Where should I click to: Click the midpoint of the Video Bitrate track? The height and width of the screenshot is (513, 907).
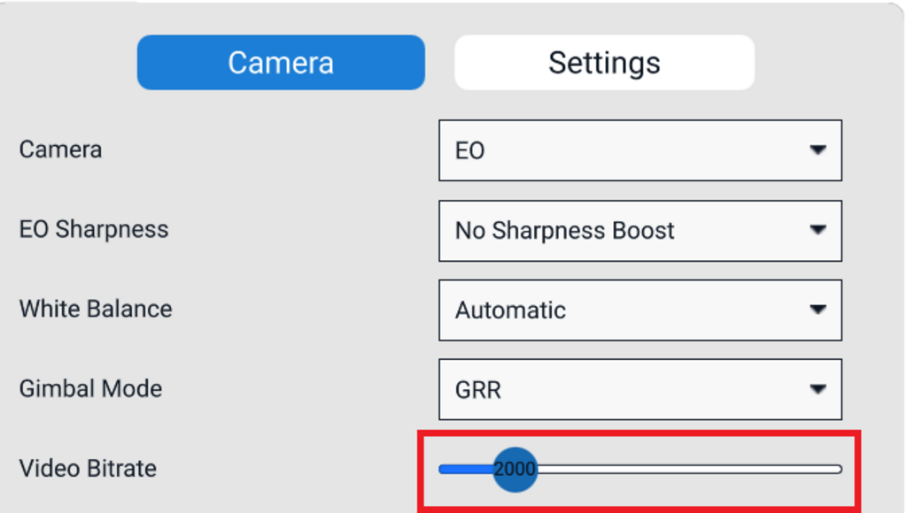[x=640, y=469]
